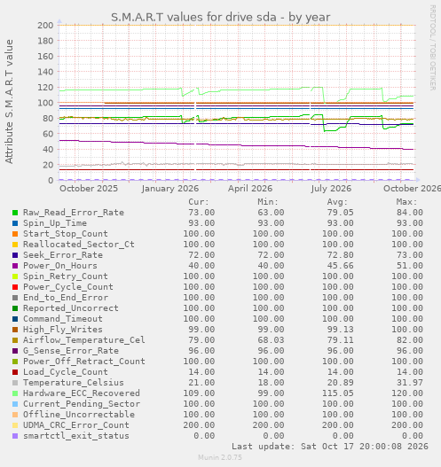Click the 200 y-axis tick label

click(45, 26)
